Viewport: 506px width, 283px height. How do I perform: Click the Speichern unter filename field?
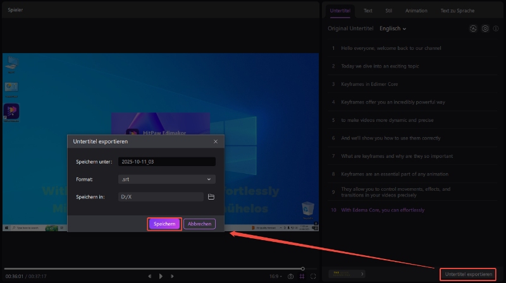tap(167, 162)
